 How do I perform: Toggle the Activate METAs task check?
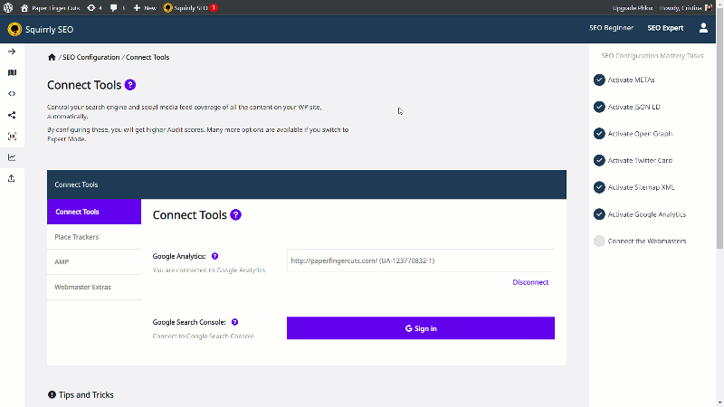pyautogui.click(x=599, y=80)
